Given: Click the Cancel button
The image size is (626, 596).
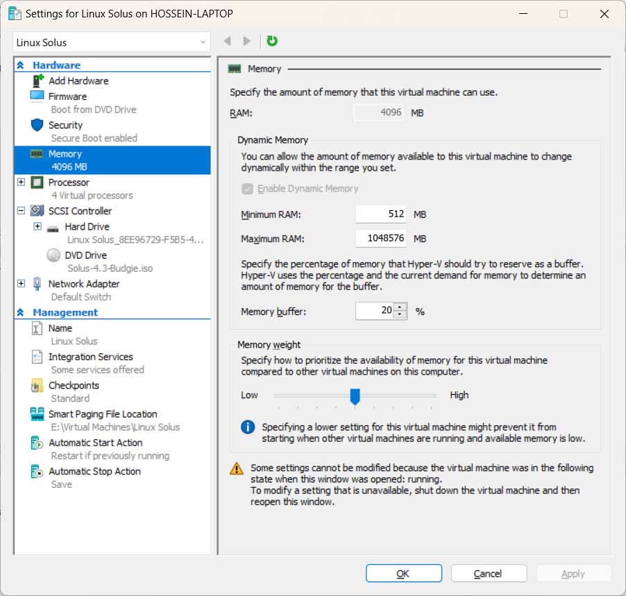Looking at the screenshot, I should (x=489, y=574).
